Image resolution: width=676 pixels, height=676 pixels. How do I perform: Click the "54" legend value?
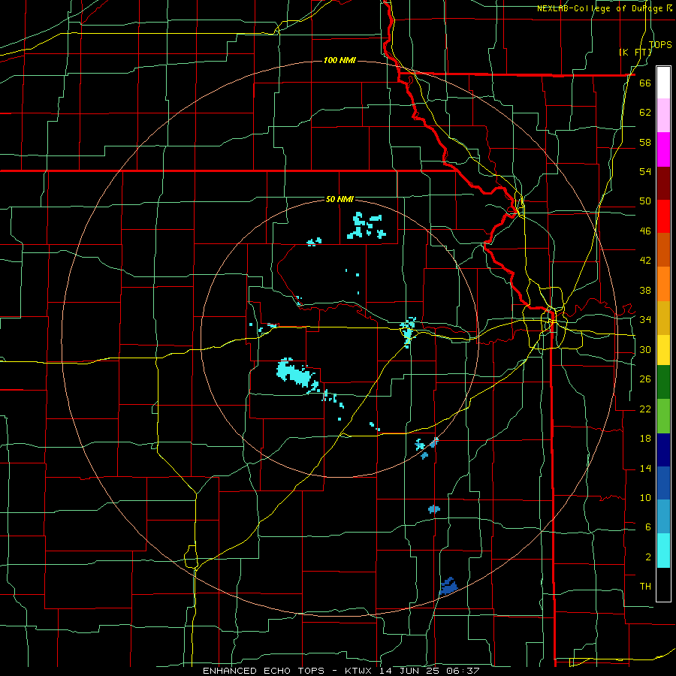(x=645, y=171)
